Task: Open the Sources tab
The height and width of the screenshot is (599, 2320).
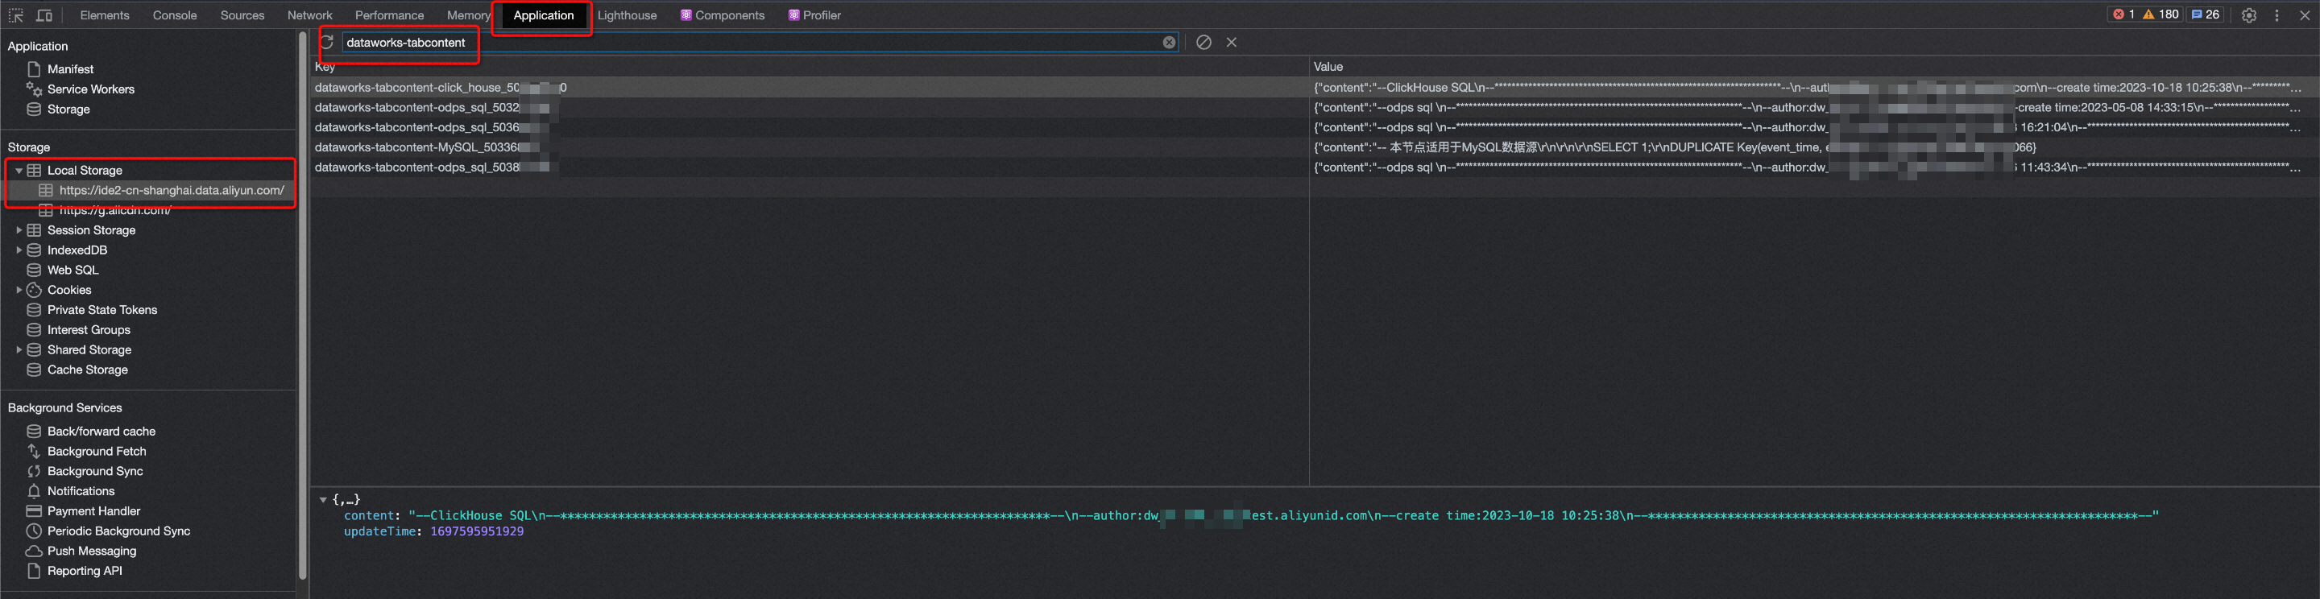Action: tap(242, 15)
